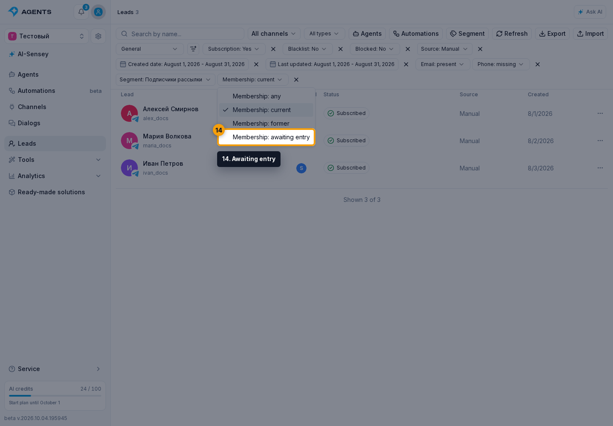Clear the Source: Manual filter row
Viewport: 613px width, 426px height.
pyautogui.click(x=480, y=49)
